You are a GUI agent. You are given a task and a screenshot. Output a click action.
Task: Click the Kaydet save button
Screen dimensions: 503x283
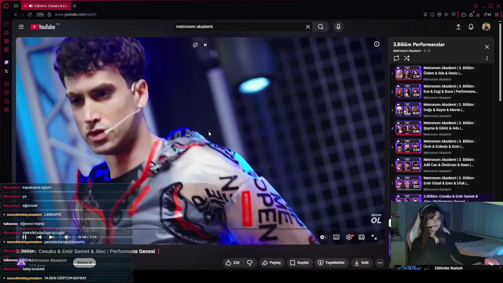tap(299, 263)
